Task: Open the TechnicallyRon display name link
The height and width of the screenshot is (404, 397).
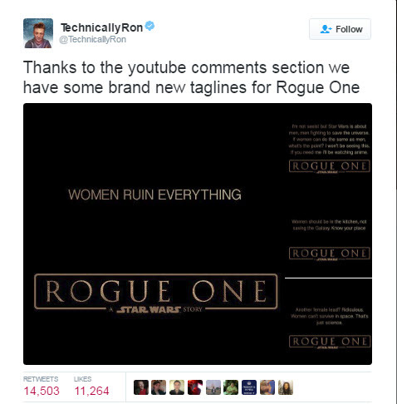Action: 101,27
